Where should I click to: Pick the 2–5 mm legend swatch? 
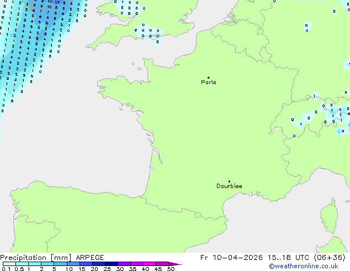coord(47,264)
